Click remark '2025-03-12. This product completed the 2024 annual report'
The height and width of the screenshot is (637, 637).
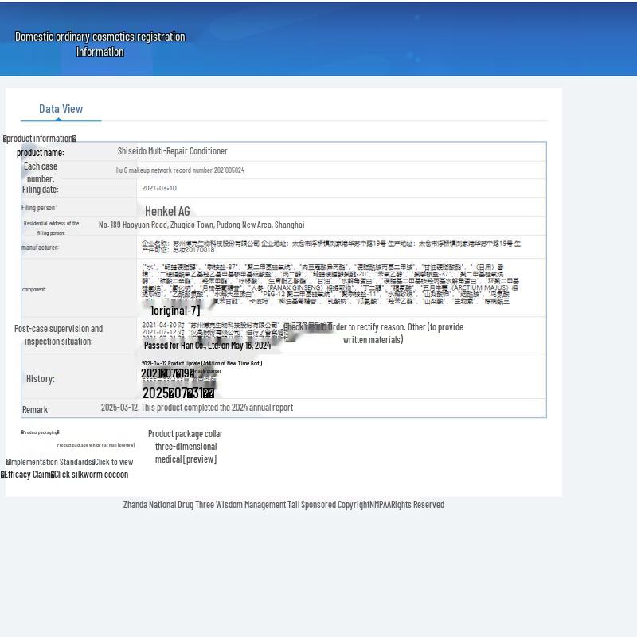197,408
